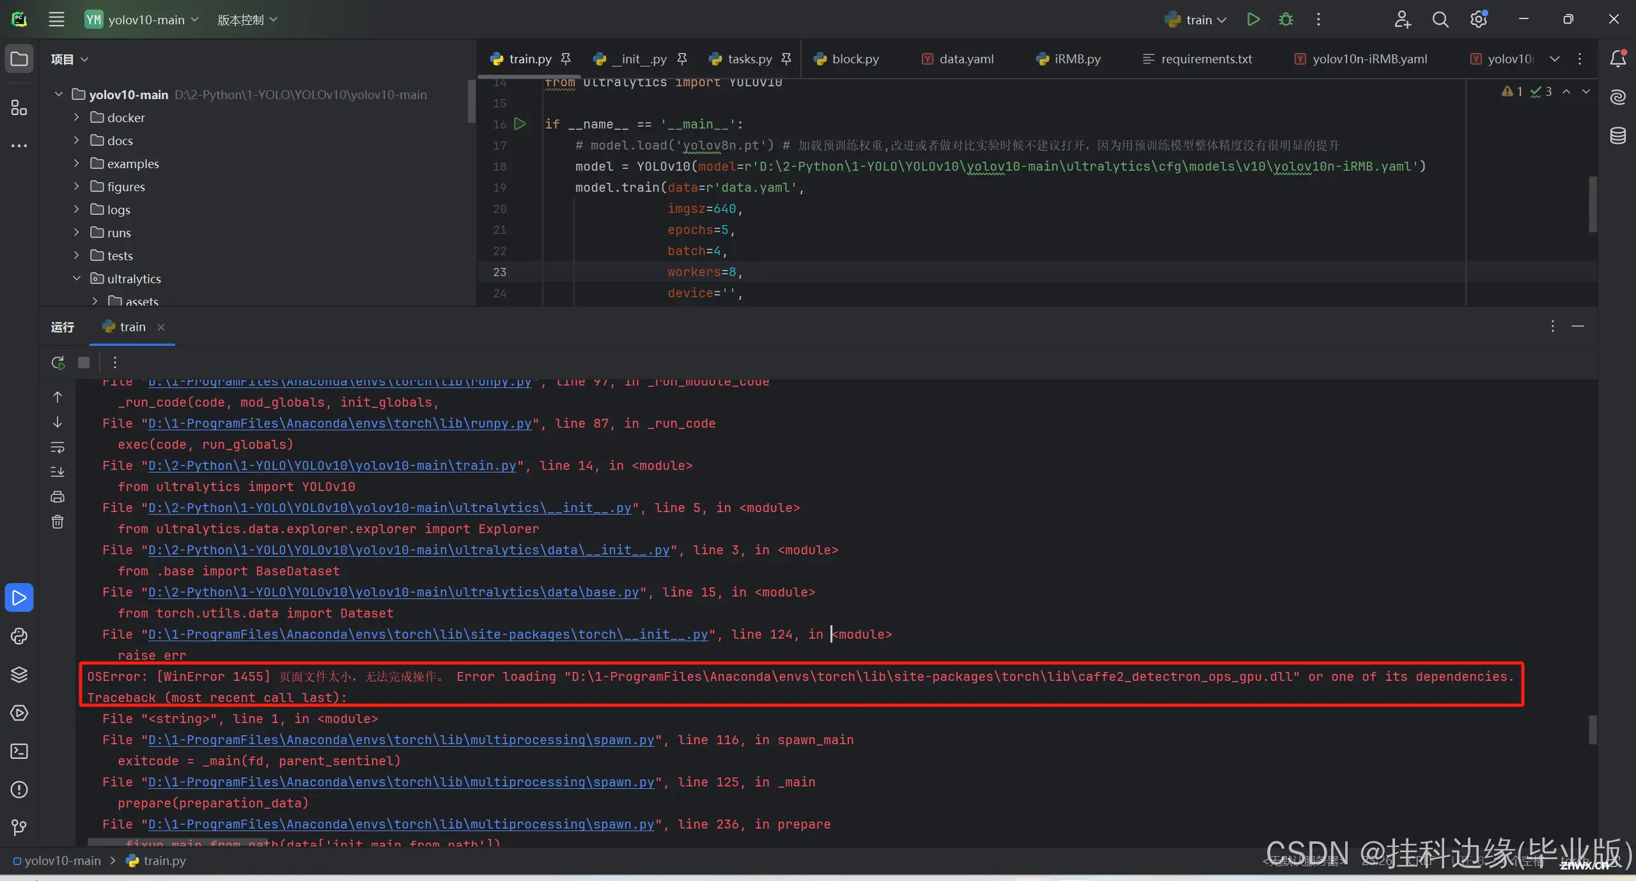
Task: Switch to yolov10n-iRMB.yaml tab
Action: click(x=1361, y=59)
